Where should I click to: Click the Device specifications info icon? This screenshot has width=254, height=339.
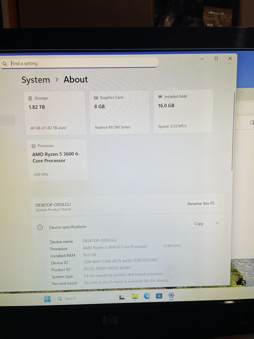(x=40, y=227)
